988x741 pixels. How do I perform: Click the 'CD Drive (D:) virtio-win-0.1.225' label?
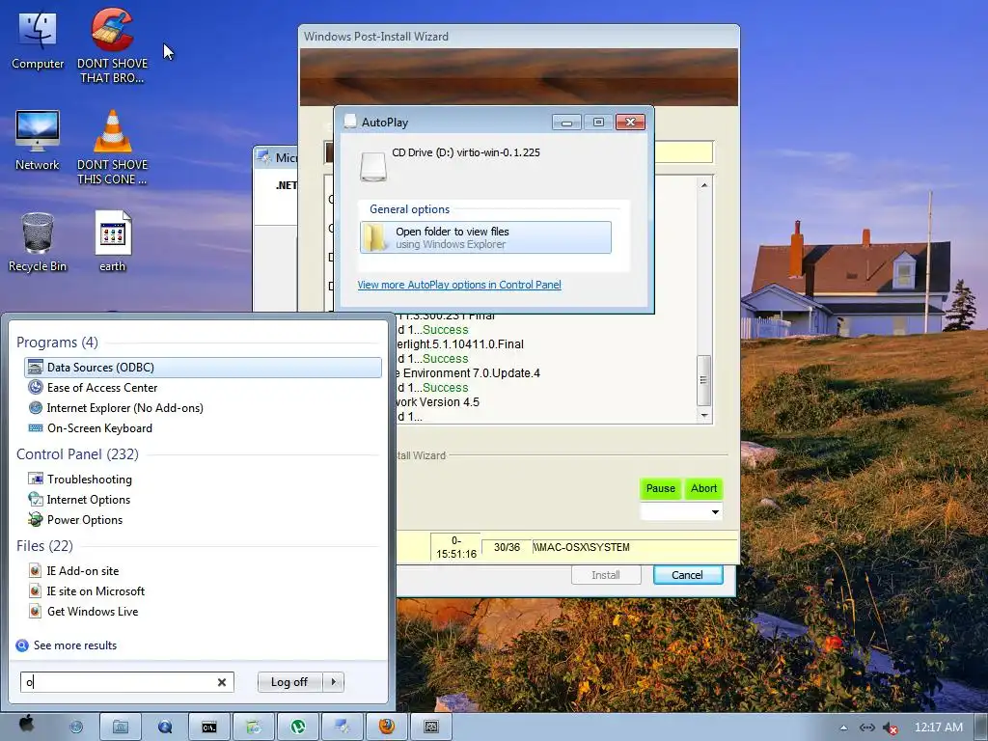466,152
